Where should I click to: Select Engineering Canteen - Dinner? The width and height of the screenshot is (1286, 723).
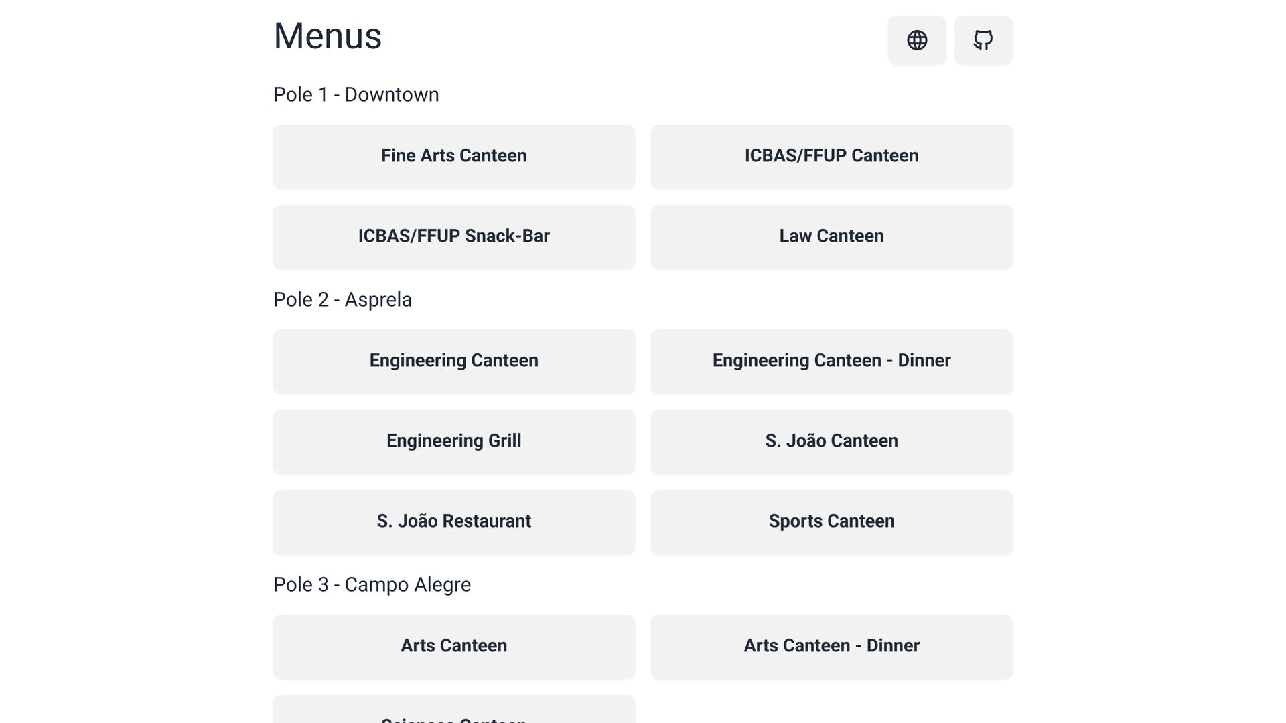click(x=831, y=361)
